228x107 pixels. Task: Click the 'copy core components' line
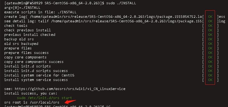(x=25, y=57)
